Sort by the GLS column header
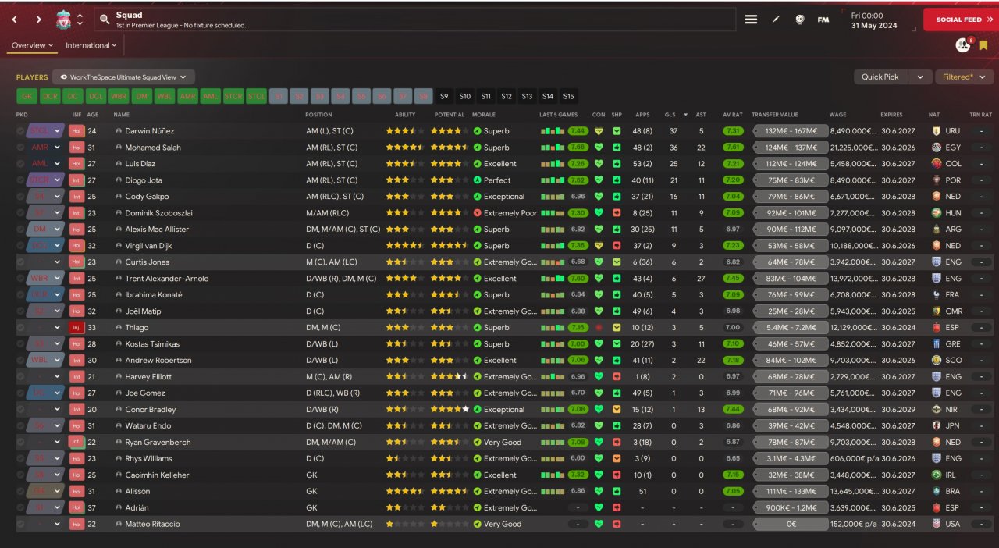999x548 pixels. pyautogui.click(x=670, y=115)
